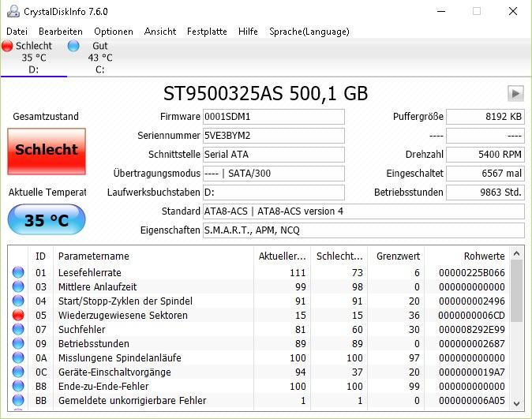Click status dot for Gemeldete unkorrigierbare Fehler

[18, 401]
